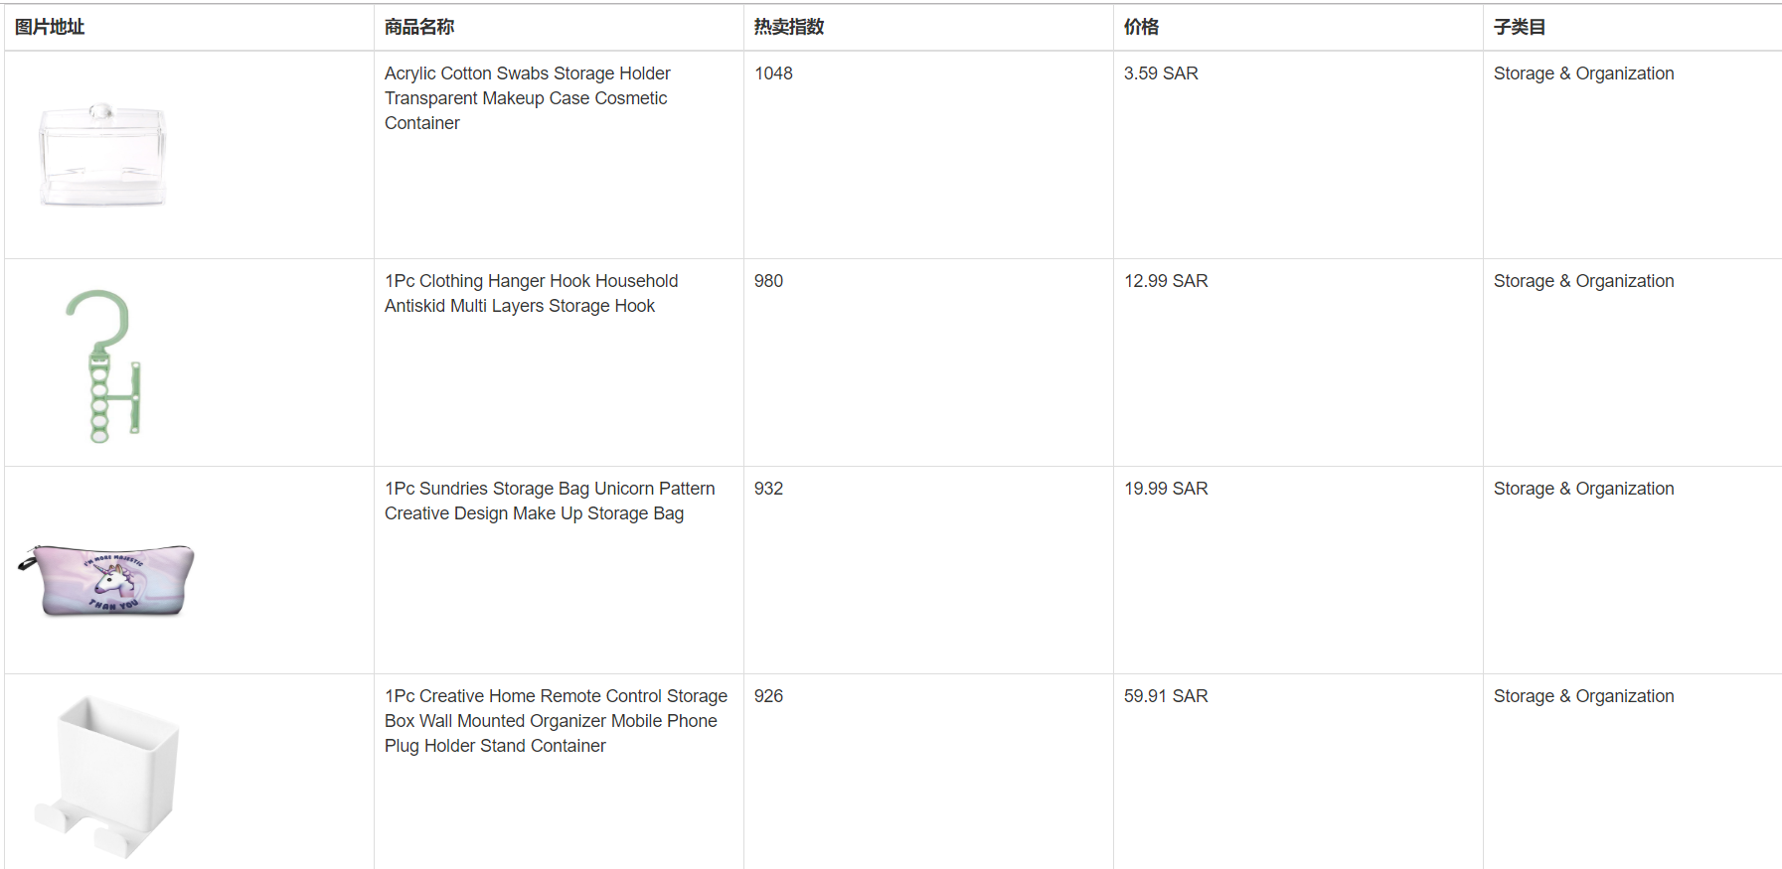Select the Sundries Storage Bag Unicorn Pattern title
Image resolution: width=1782 pixels, height=869 pixels.
(x=550, y=501)
